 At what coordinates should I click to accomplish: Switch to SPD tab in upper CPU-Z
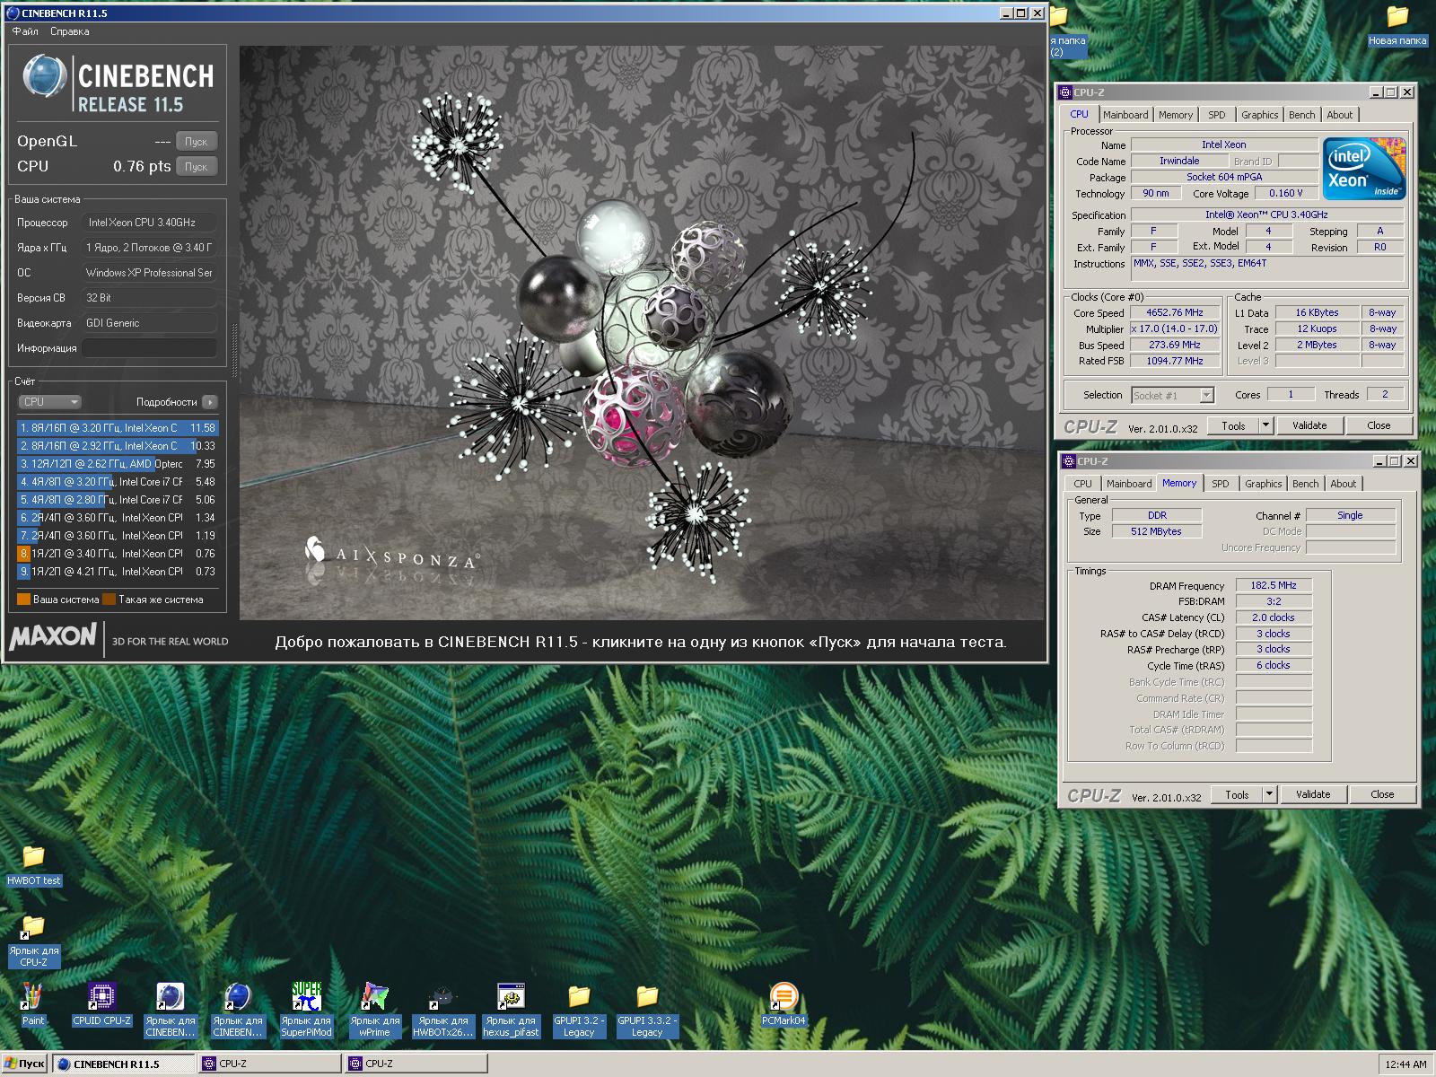[x=1217, y=115]
